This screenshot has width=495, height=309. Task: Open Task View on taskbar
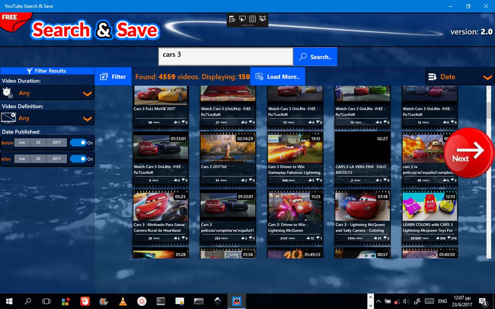pyautogui.click(x=46, y=301)
